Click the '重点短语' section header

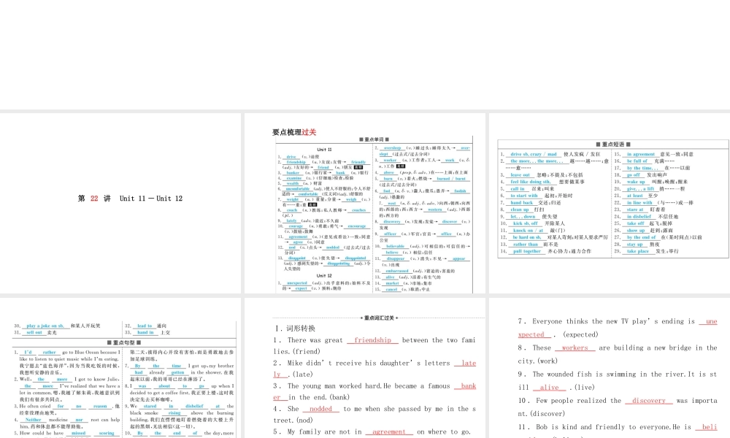click(613, 145)
